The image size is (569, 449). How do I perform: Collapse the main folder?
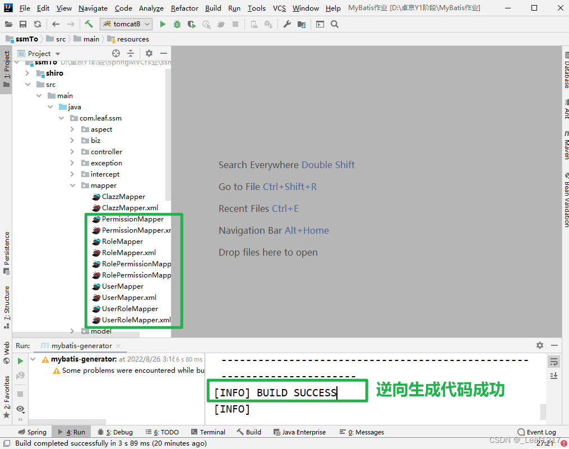pos(39,95)
